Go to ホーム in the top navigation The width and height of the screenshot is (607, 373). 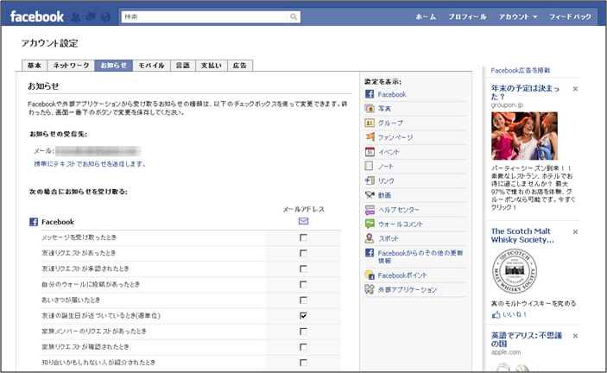pos(426,16)
